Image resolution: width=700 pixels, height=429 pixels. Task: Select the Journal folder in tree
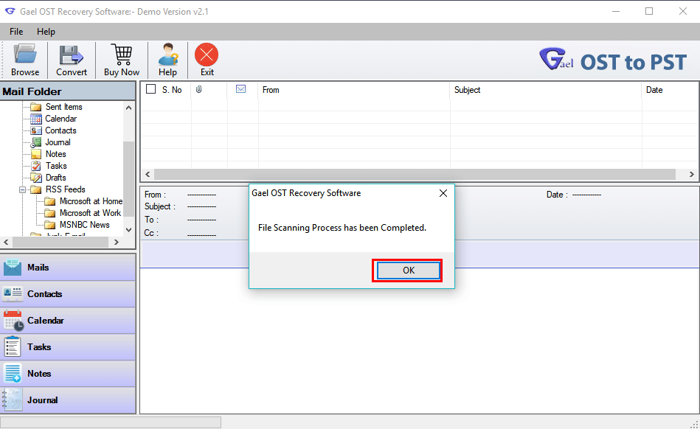(x=58, y=142)
